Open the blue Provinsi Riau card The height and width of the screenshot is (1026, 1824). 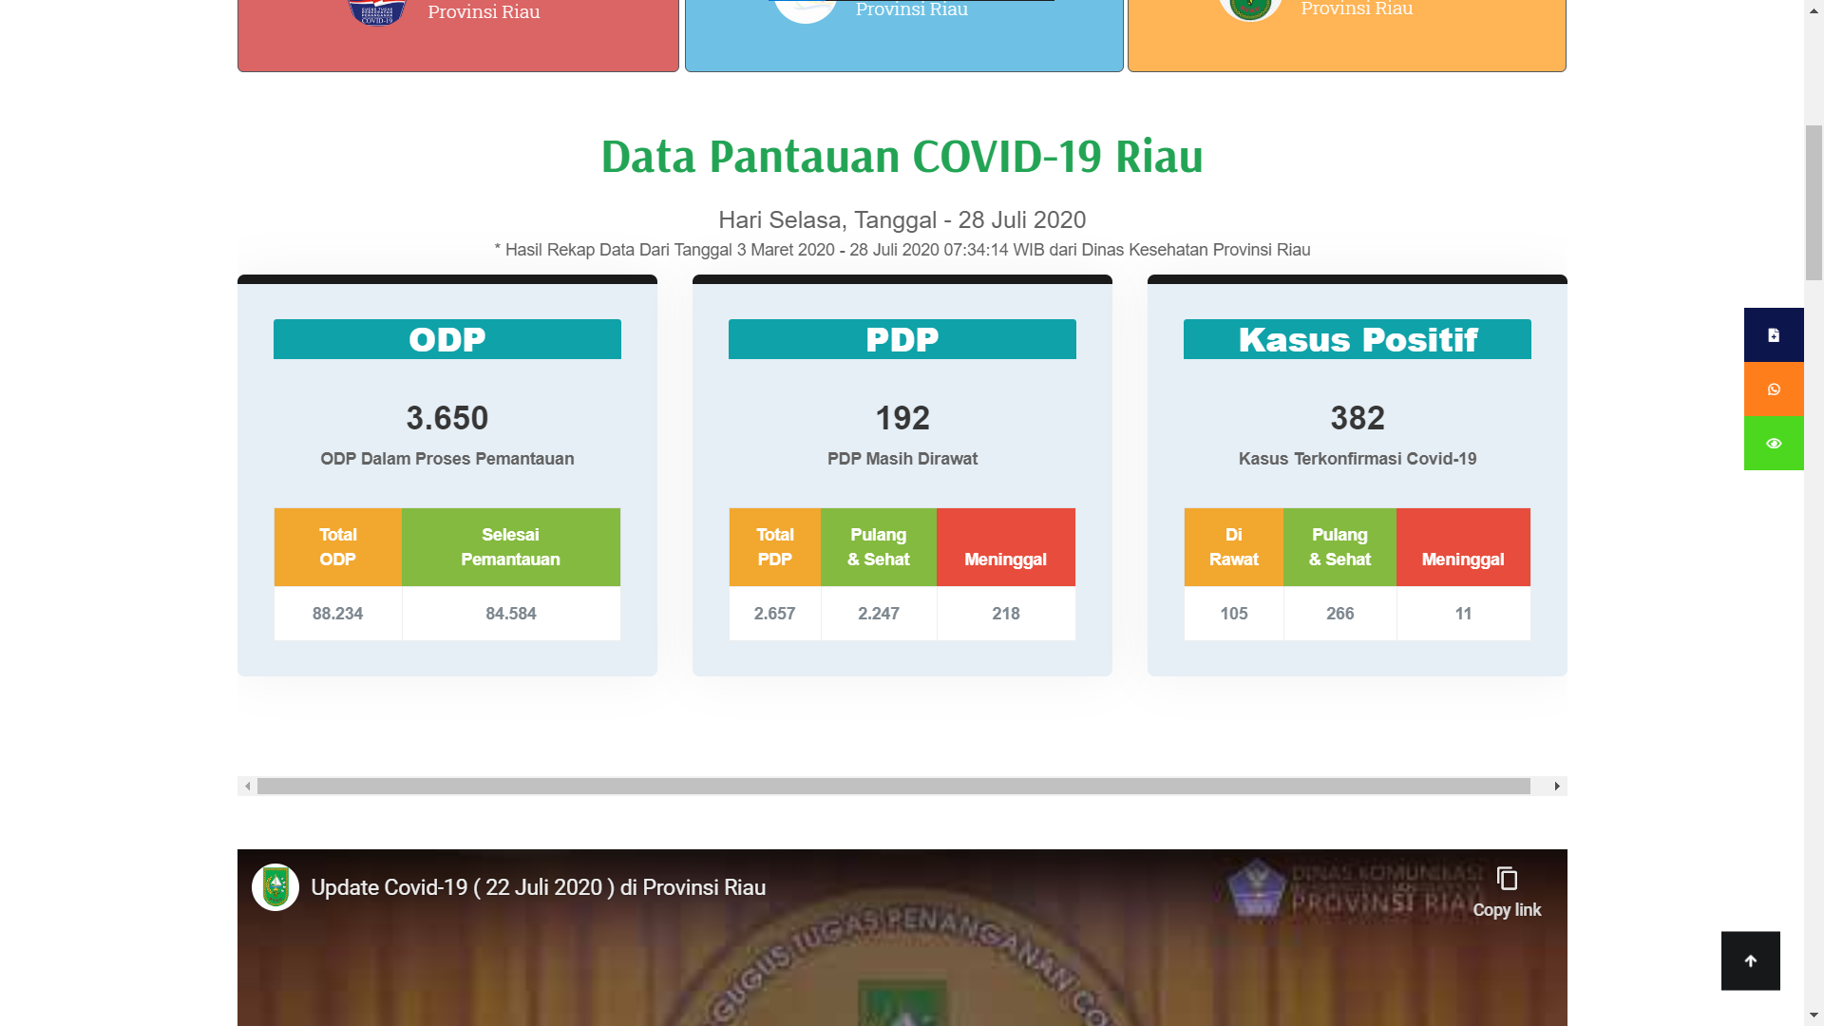[903, 36]
